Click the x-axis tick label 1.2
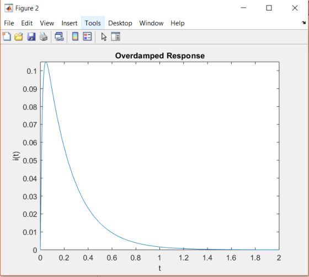This screenshot has width=309, height=277. 184,258
